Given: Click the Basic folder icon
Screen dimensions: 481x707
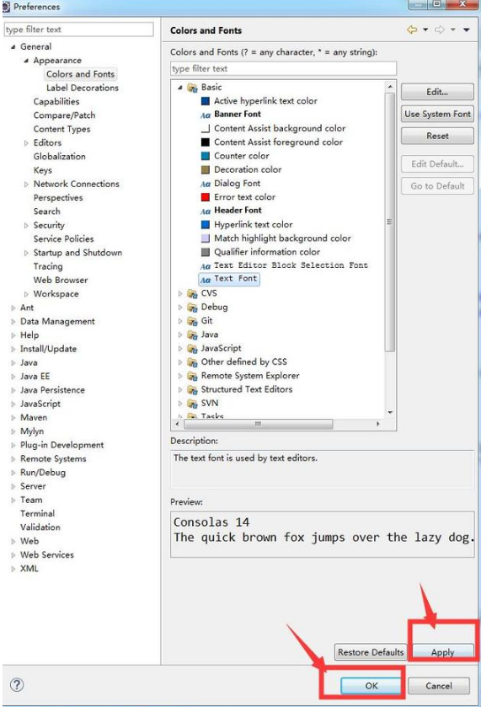Looking at the screenshot, I should (193, 88).
